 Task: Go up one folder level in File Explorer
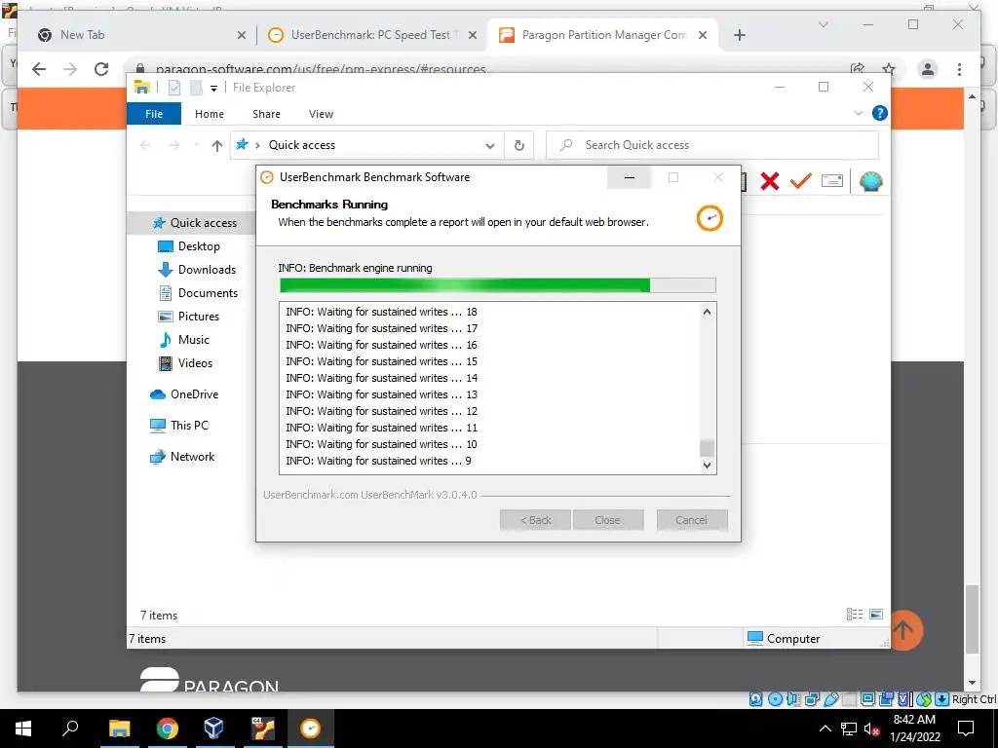217,146
